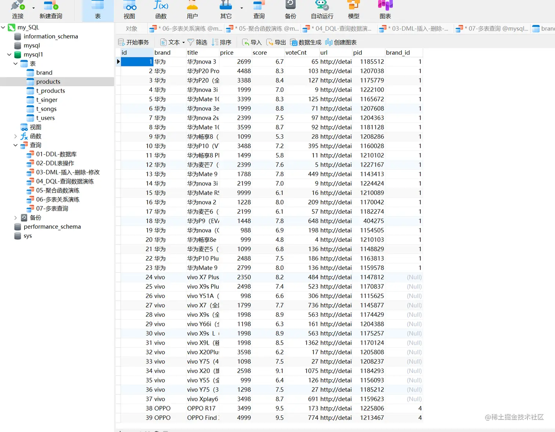The height and width of the screenshot is (432, 555).
Task: Switch to the 05-聚合函数演练 tab
Action: [262, 29]
